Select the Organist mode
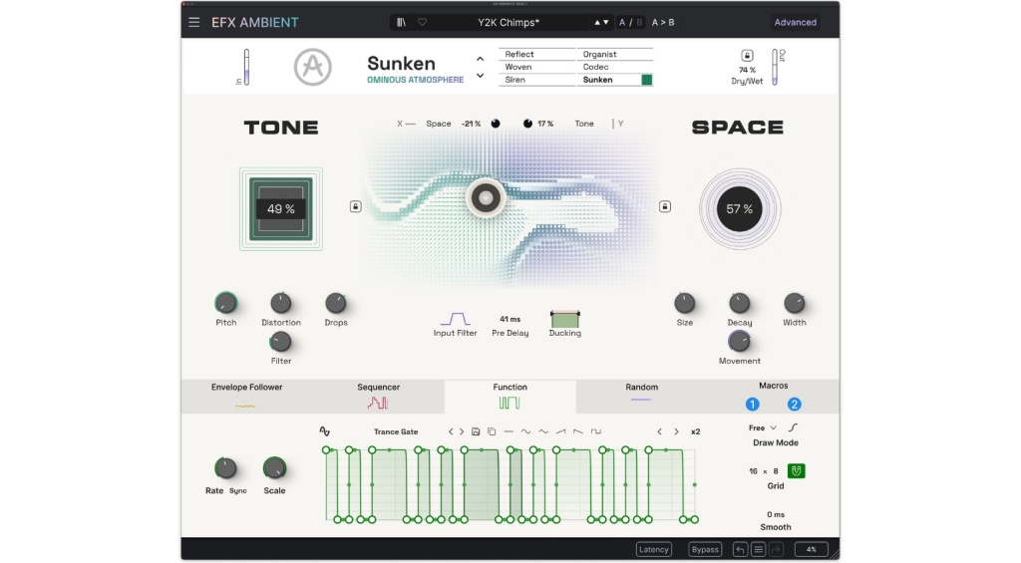Image resolution: width=1021 pixels, height=563 pixels. point(614,54)
